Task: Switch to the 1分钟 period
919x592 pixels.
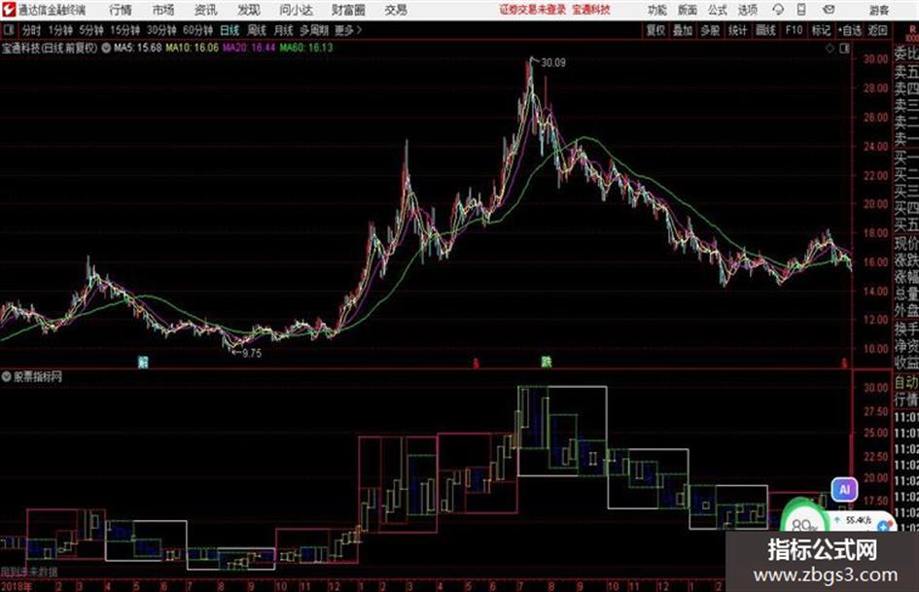Action: pyautogui.click(x=60, y=30)
